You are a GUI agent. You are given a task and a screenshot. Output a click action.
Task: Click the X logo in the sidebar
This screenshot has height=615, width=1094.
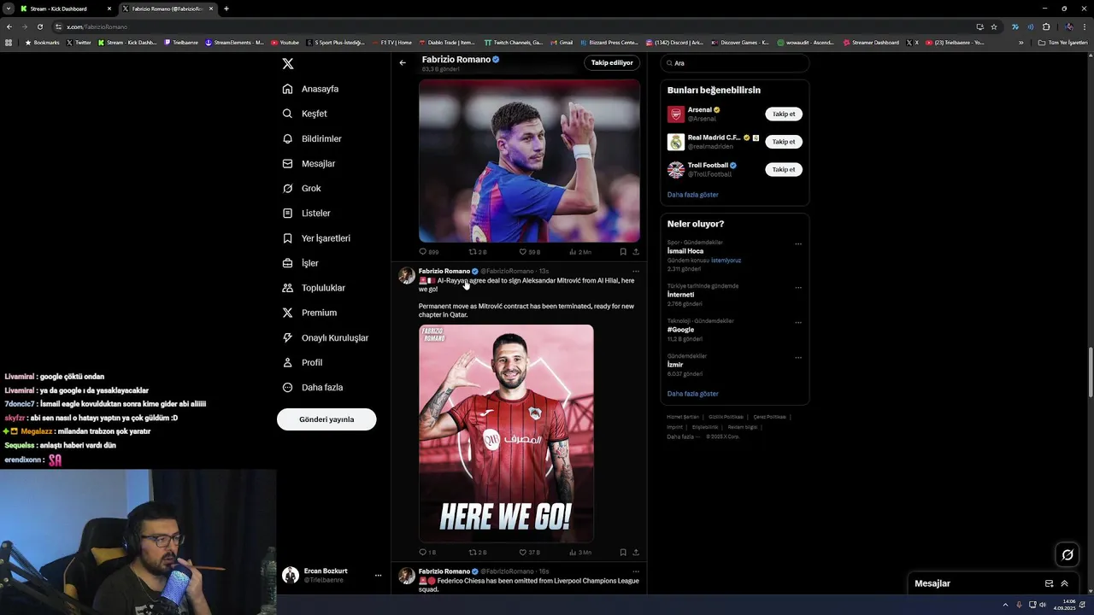(x=288, y=64)
